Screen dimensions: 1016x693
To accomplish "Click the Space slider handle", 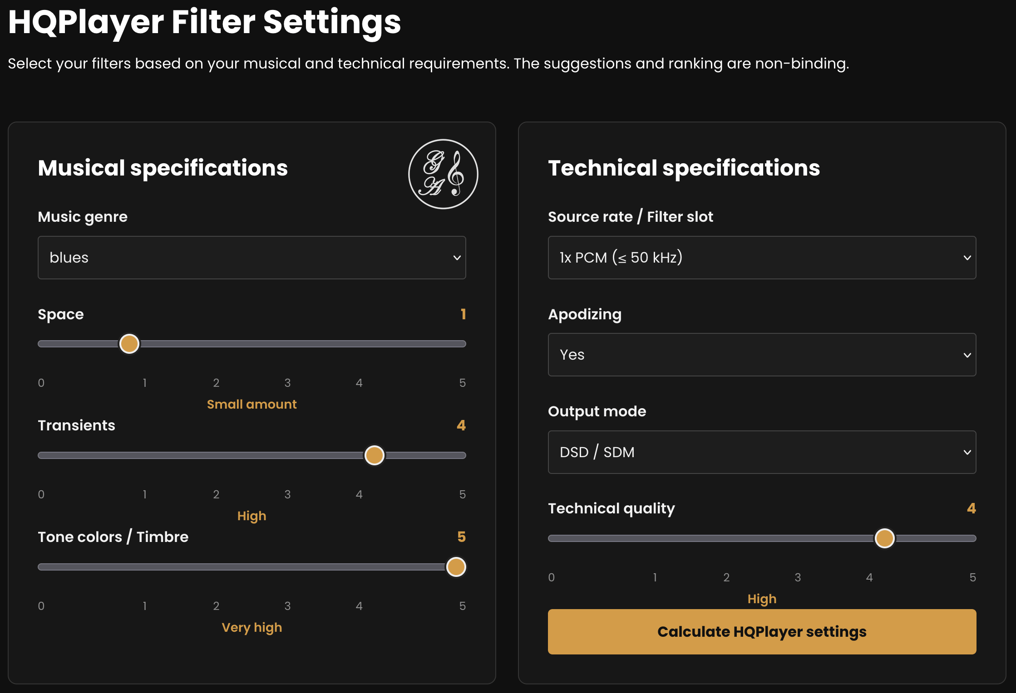I will pyautogui.click(x=129, y=344).
